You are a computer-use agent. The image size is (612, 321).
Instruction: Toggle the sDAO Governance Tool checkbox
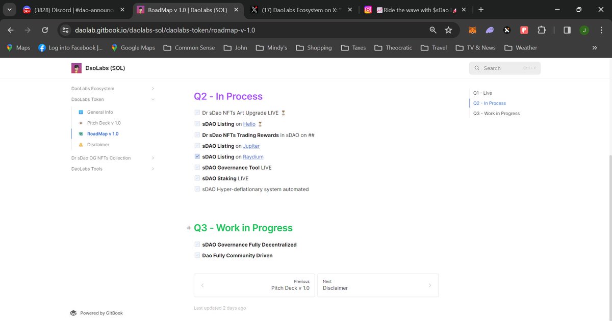[197, 168]
